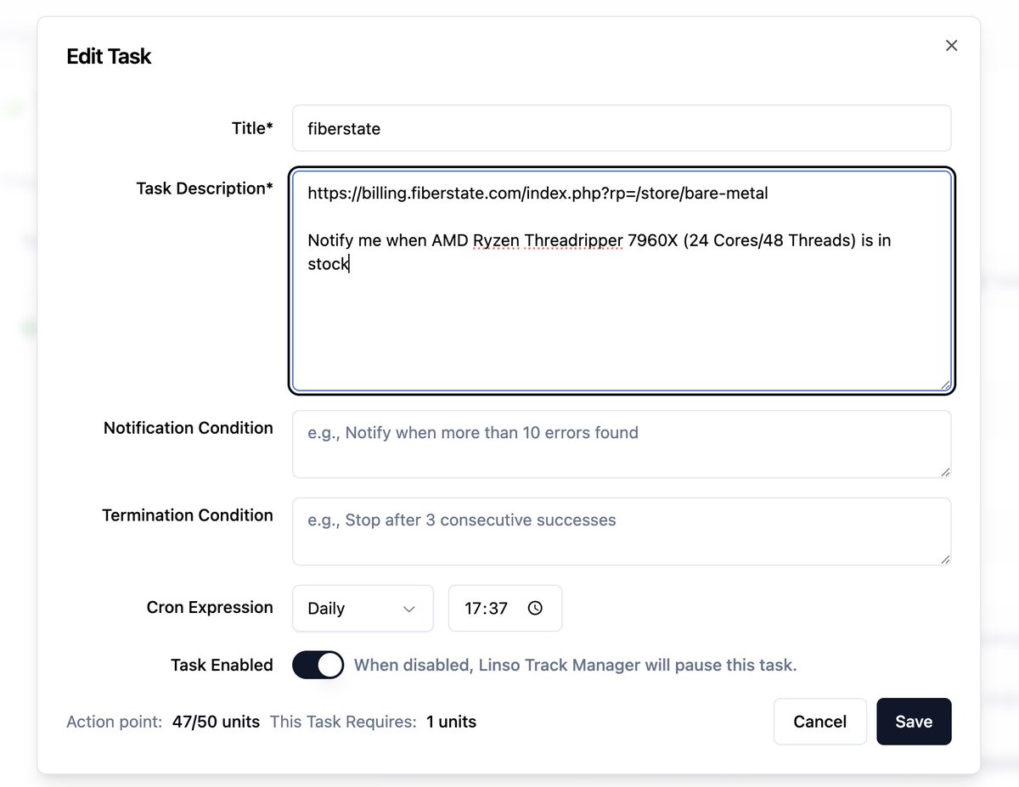Click the Cron Expression label
The width and height of the screenshot is (1019, 787).
coord(210,607)
